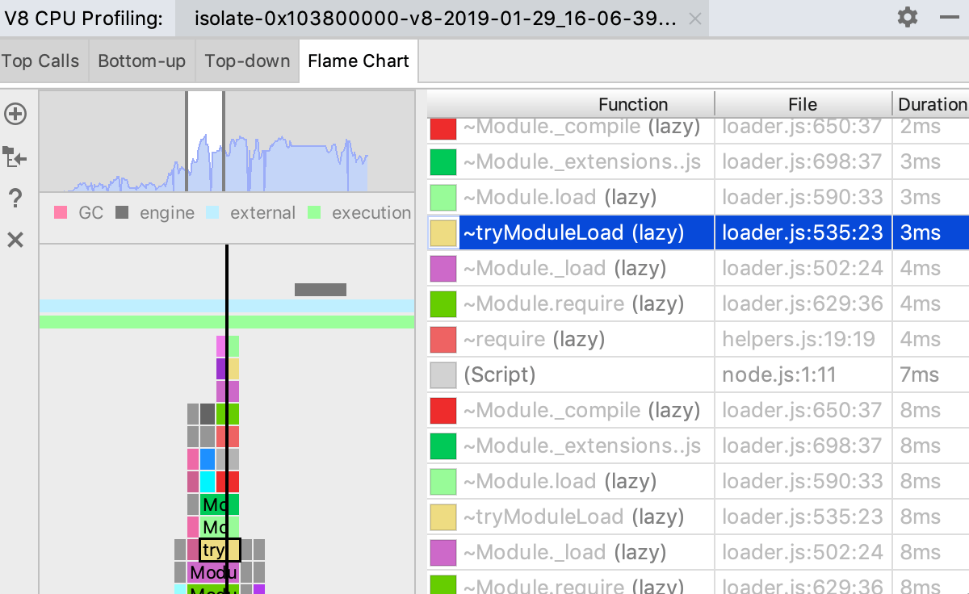The width and height of the screenshot is (969, 594).
Task: Select the Top-down tab
Action: click(x=247, y=61)
